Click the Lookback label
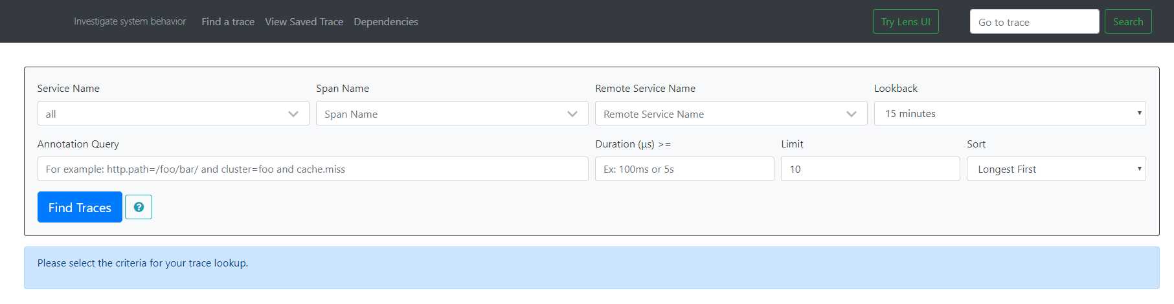Screen dimensions: 1174x304 point(896,88)
